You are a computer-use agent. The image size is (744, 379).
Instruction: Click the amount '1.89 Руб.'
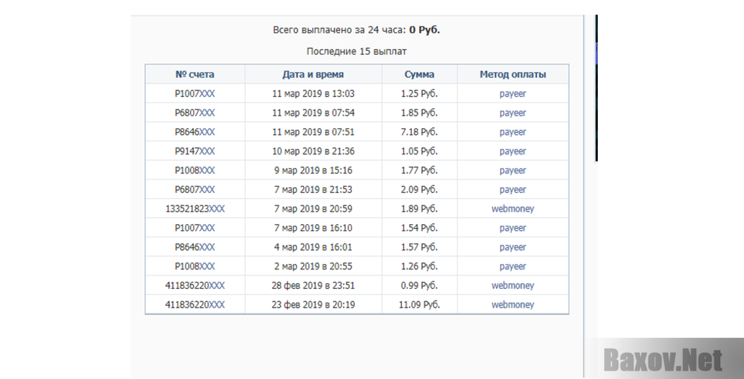(419, 209)
